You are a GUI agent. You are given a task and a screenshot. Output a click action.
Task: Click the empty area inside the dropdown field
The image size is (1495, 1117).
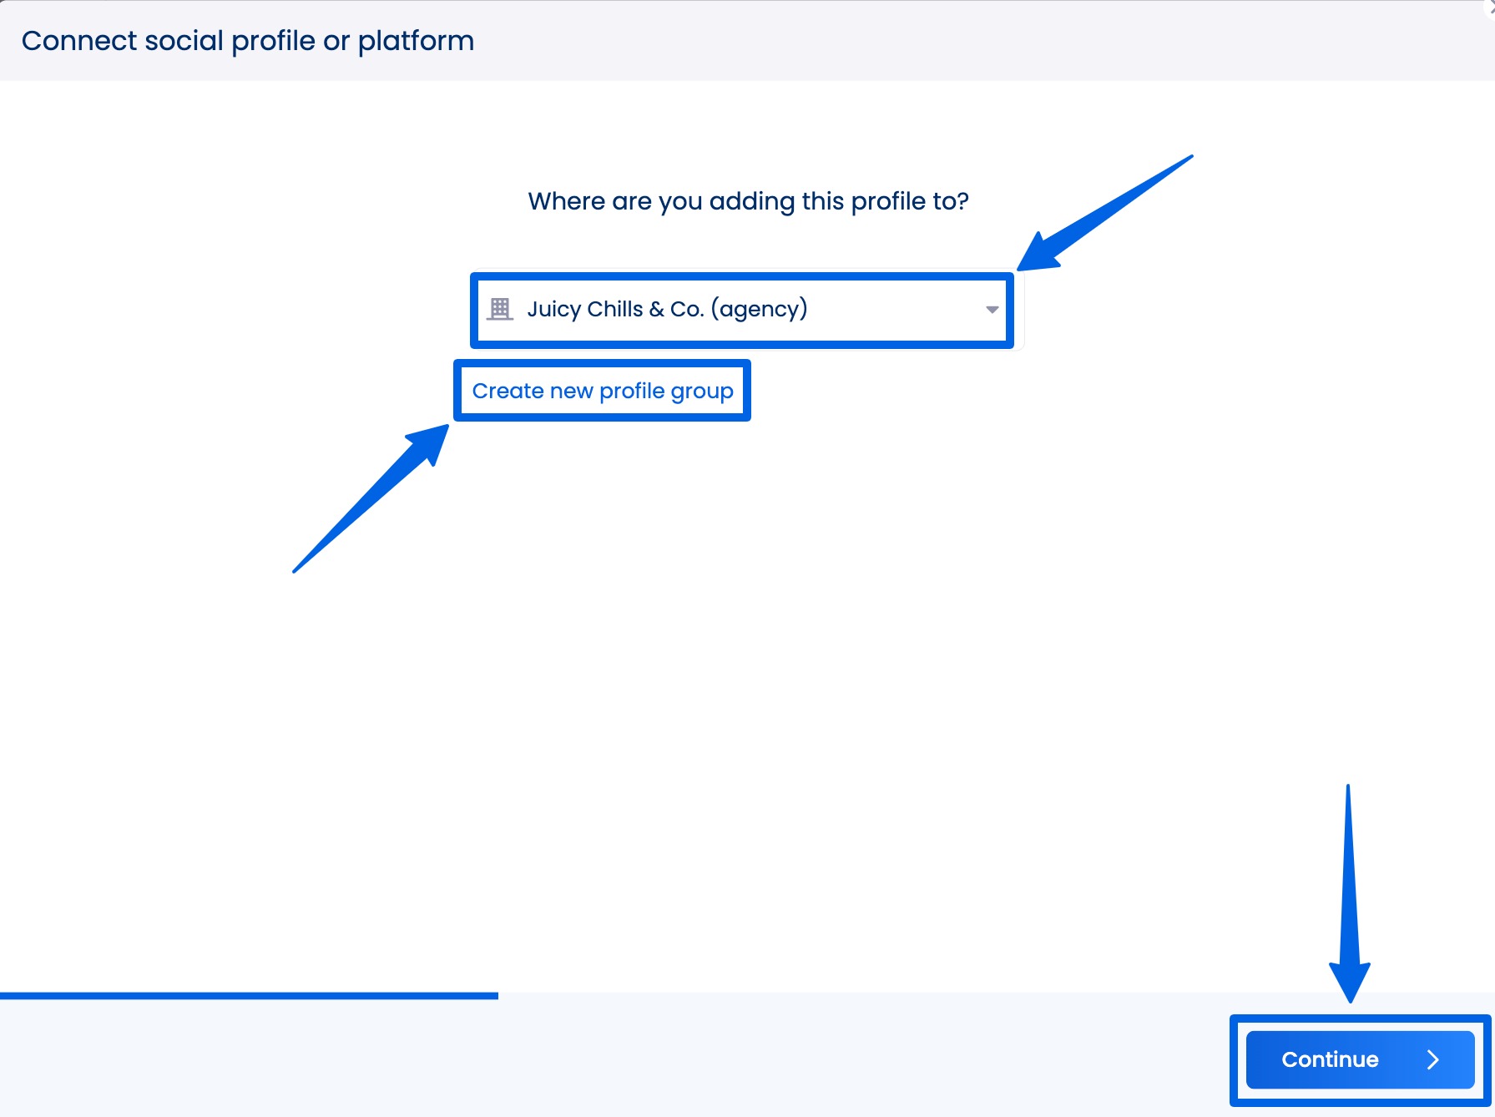(x=893, y=310)
